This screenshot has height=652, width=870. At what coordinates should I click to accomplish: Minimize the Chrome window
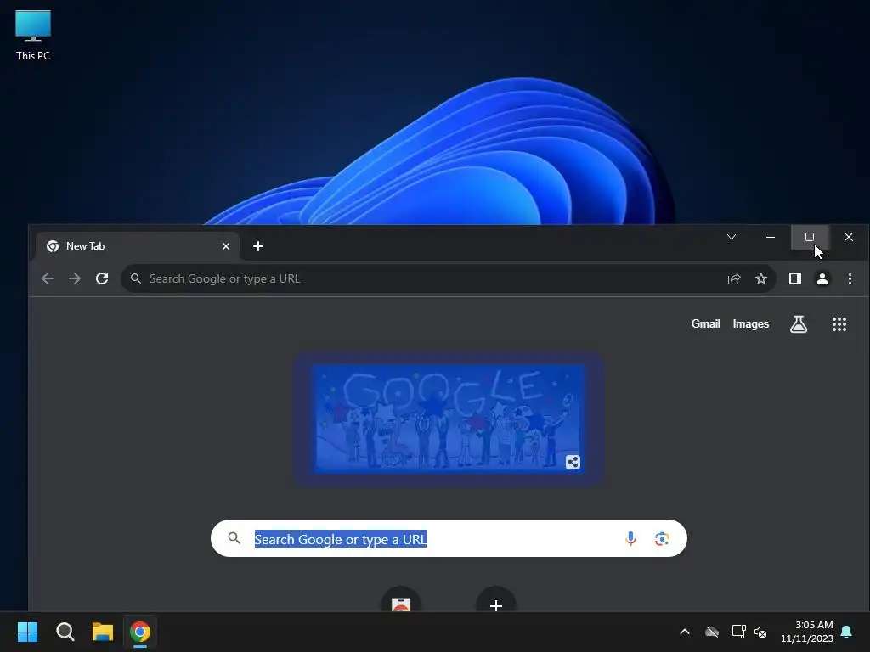770,238
